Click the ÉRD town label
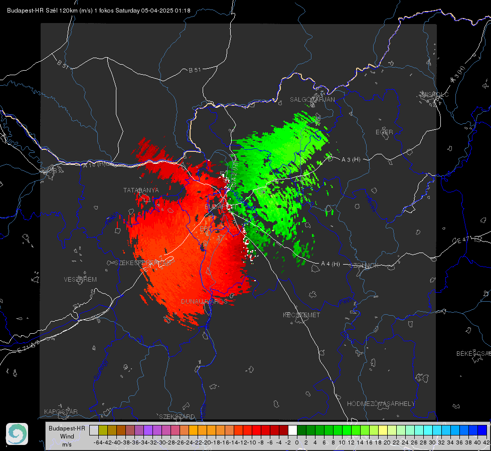Viewport: 491px width, 451px height. (x=206, y=229)
